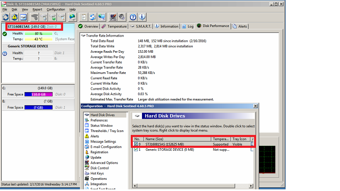
Task: Click the globe with monitor network toolbar icon
Action: pyautogui.click(x=102, y=17)
